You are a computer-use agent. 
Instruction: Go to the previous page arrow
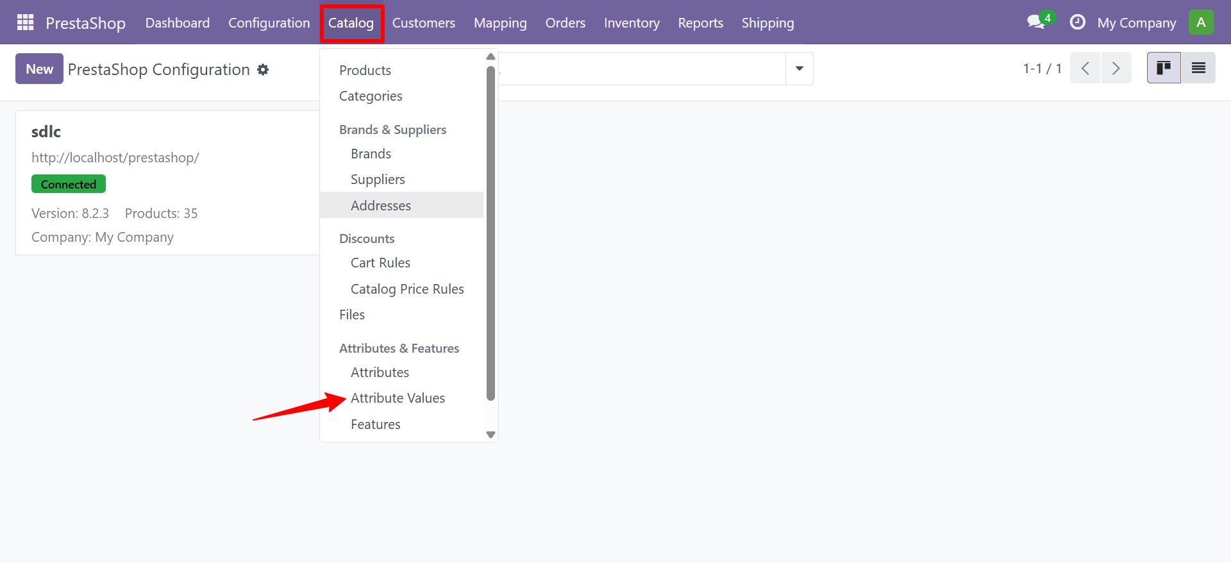1085,68
